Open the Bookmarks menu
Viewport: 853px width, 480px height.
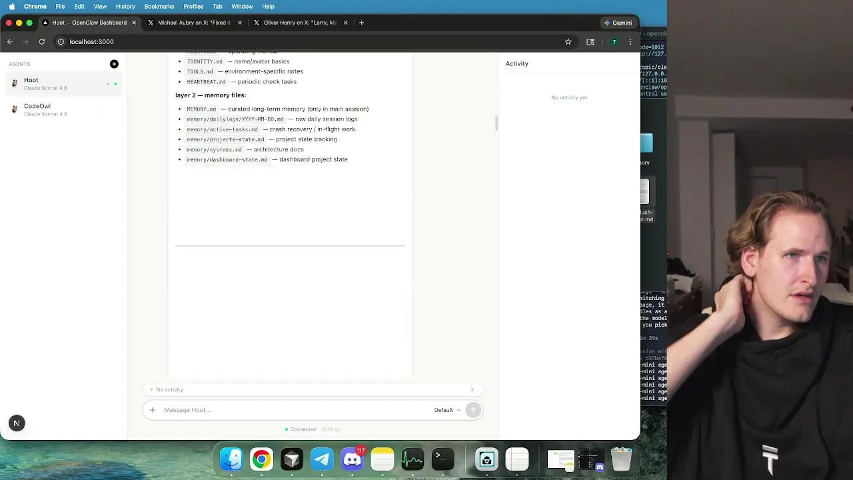(x=159, y=7)
